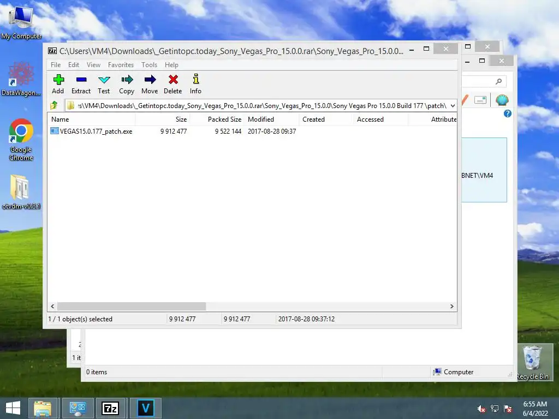Delete the selected file with Delete icon

pyautogui.click(x=173, y=84)
